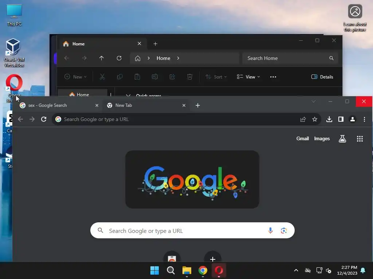Click the Opera taskbar icon
This screenshot has width=373, height=279.
[219, 270]
